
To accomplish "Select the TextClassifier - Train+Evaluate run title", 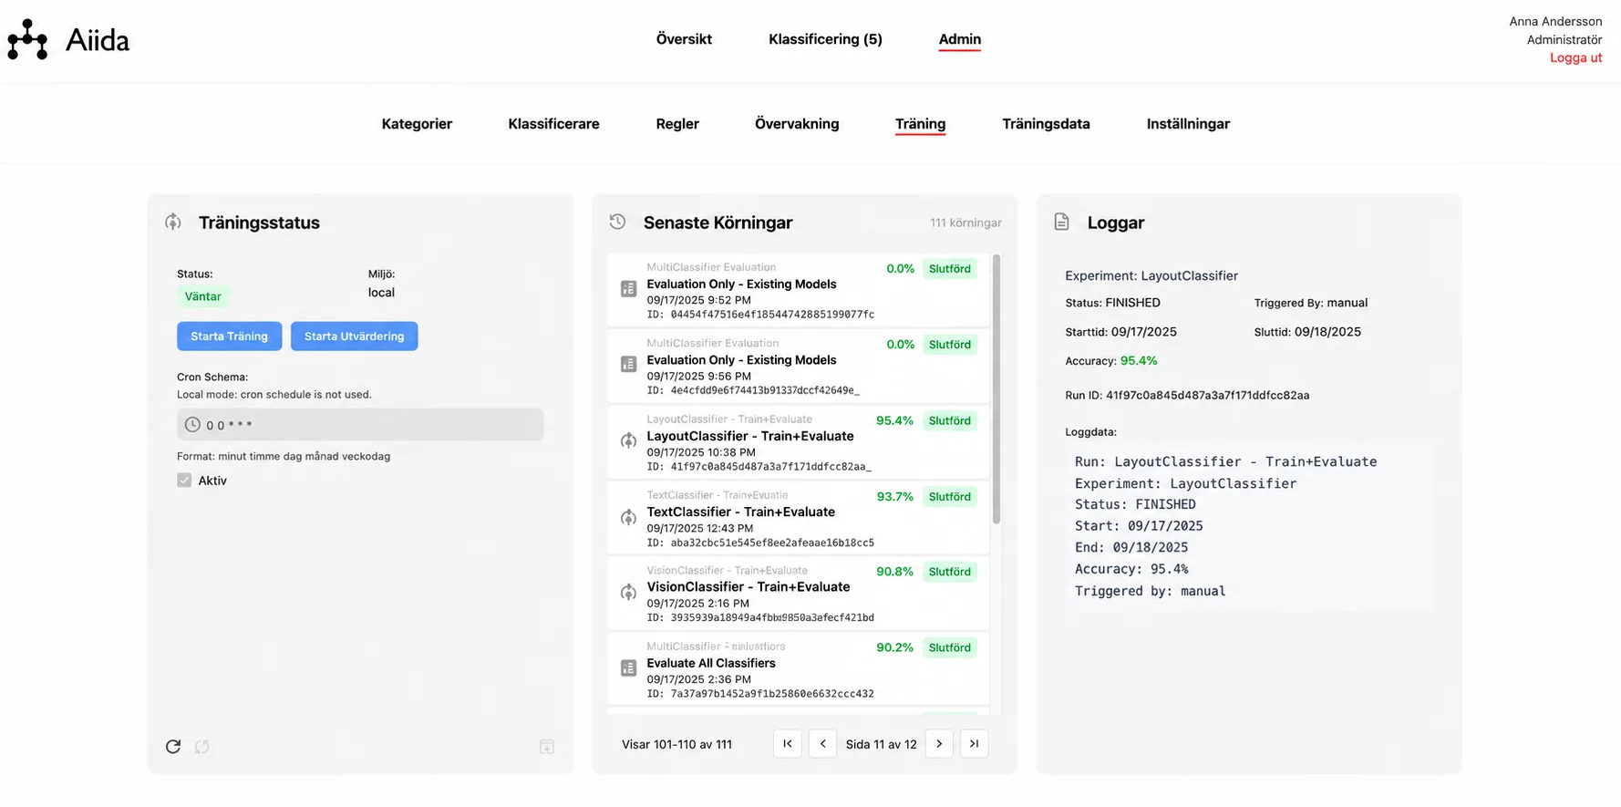I will pos(740,512).
